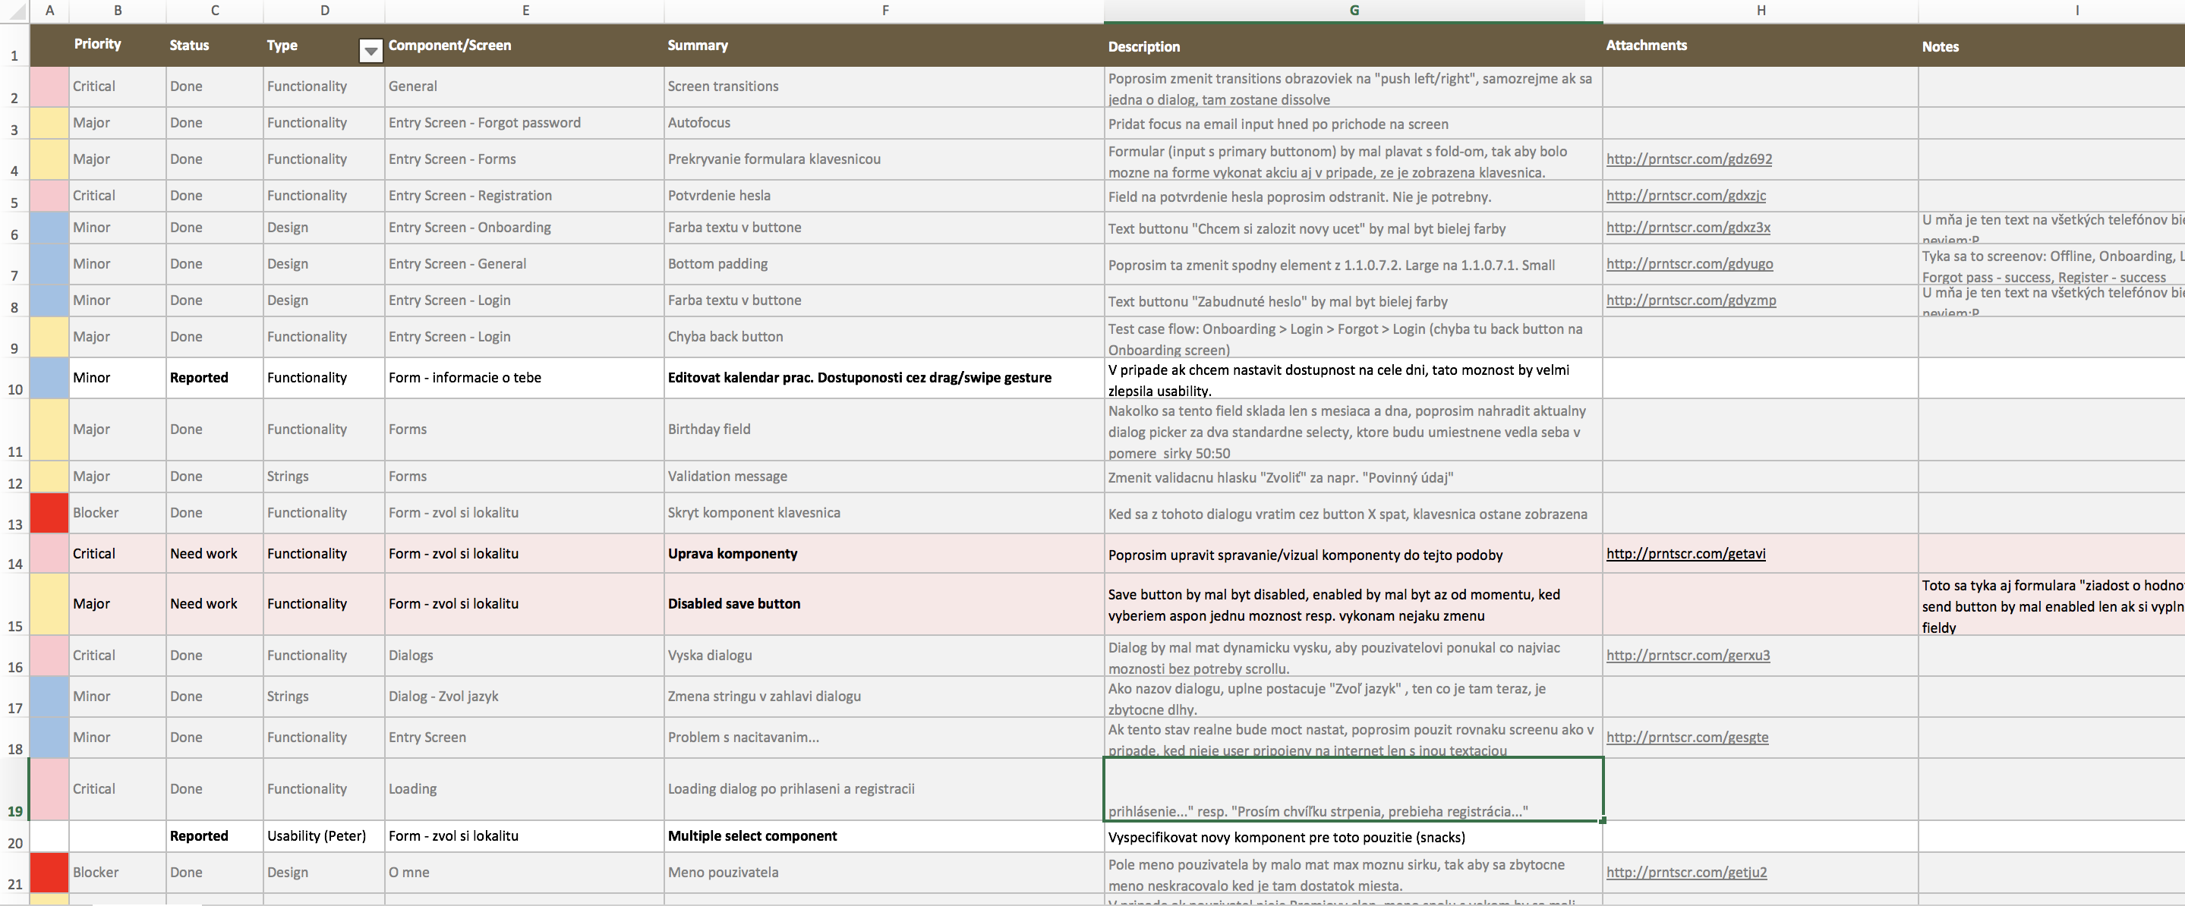Select cell 'Potvrdenie hesla'
The width and height of the screenshot is (2185, 906).
[884, 196]
